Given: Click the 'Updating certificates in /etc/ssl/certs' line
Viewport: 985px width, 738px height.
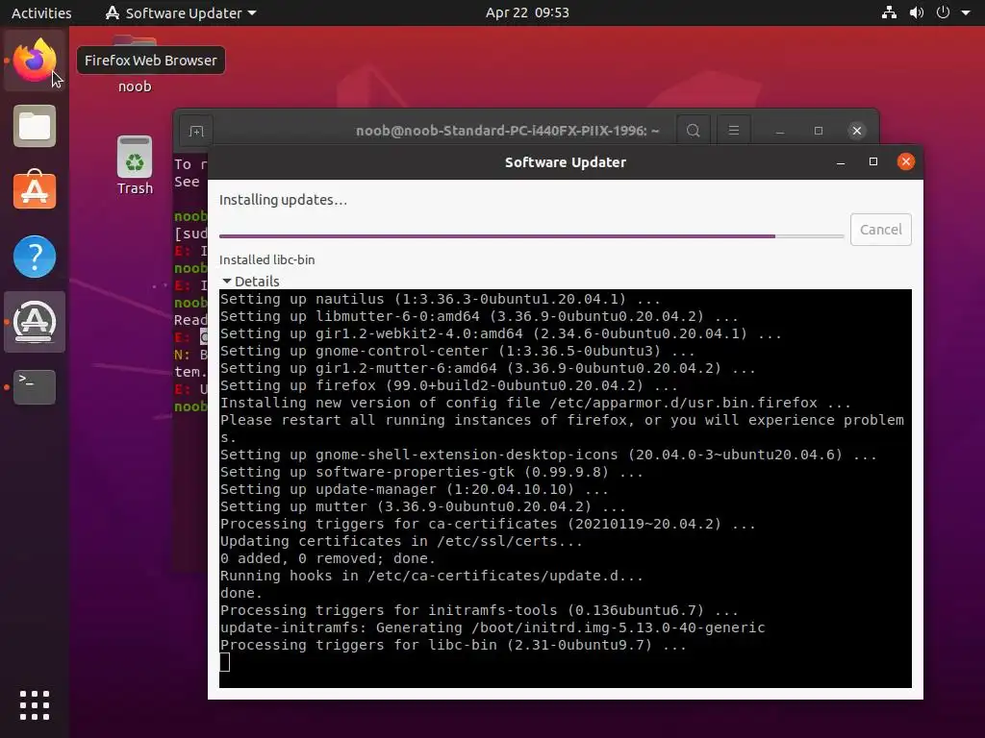Looking at the screenshot, I should (401, 541).
